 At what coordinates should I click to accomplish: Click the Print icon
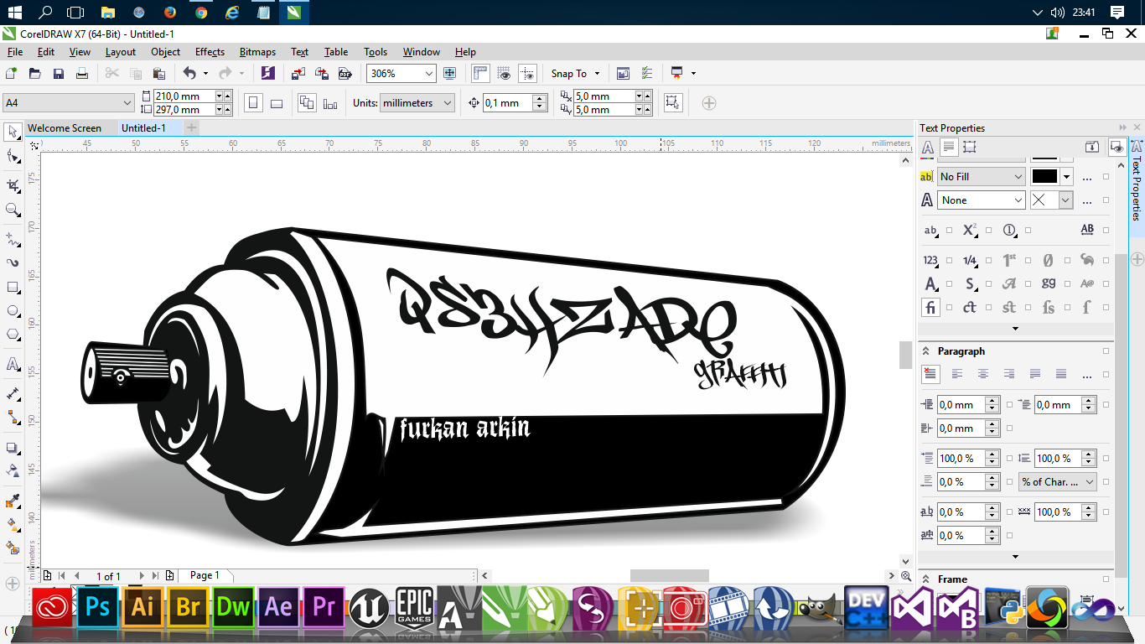click(x=82, y=74)
